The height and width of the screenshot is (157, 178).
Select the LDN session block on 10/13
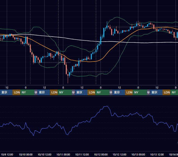coord(166,92)
